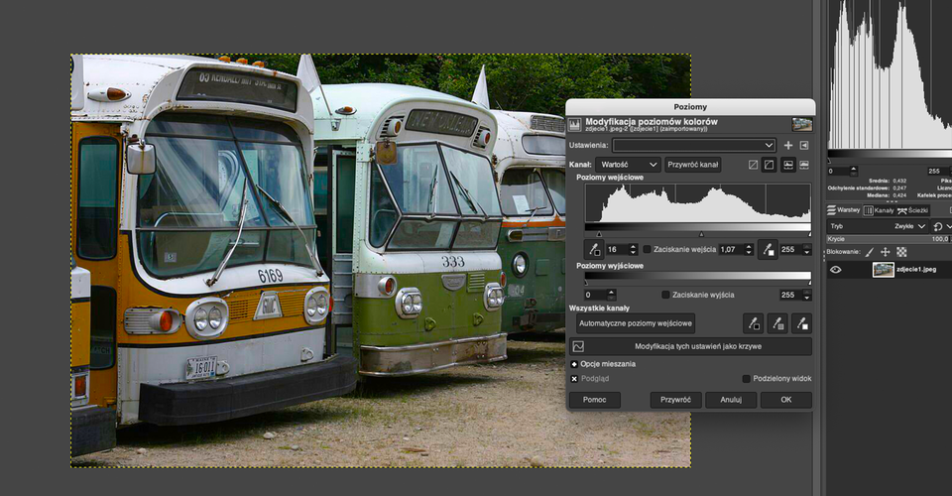The height and width of the screenshot is (496, 952).
Task: Click Automatyczne poziomy wejściowe button
Action: (636, 323)
